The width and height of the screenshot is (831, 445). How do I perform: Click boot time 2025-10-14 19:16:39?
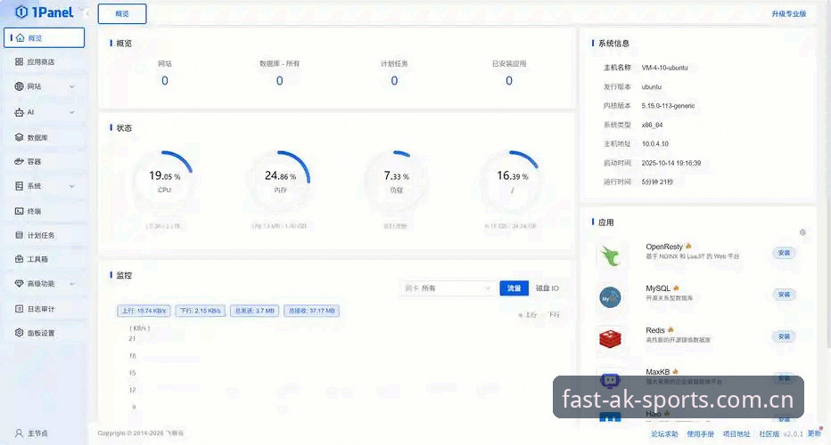(x=671, y=163)
